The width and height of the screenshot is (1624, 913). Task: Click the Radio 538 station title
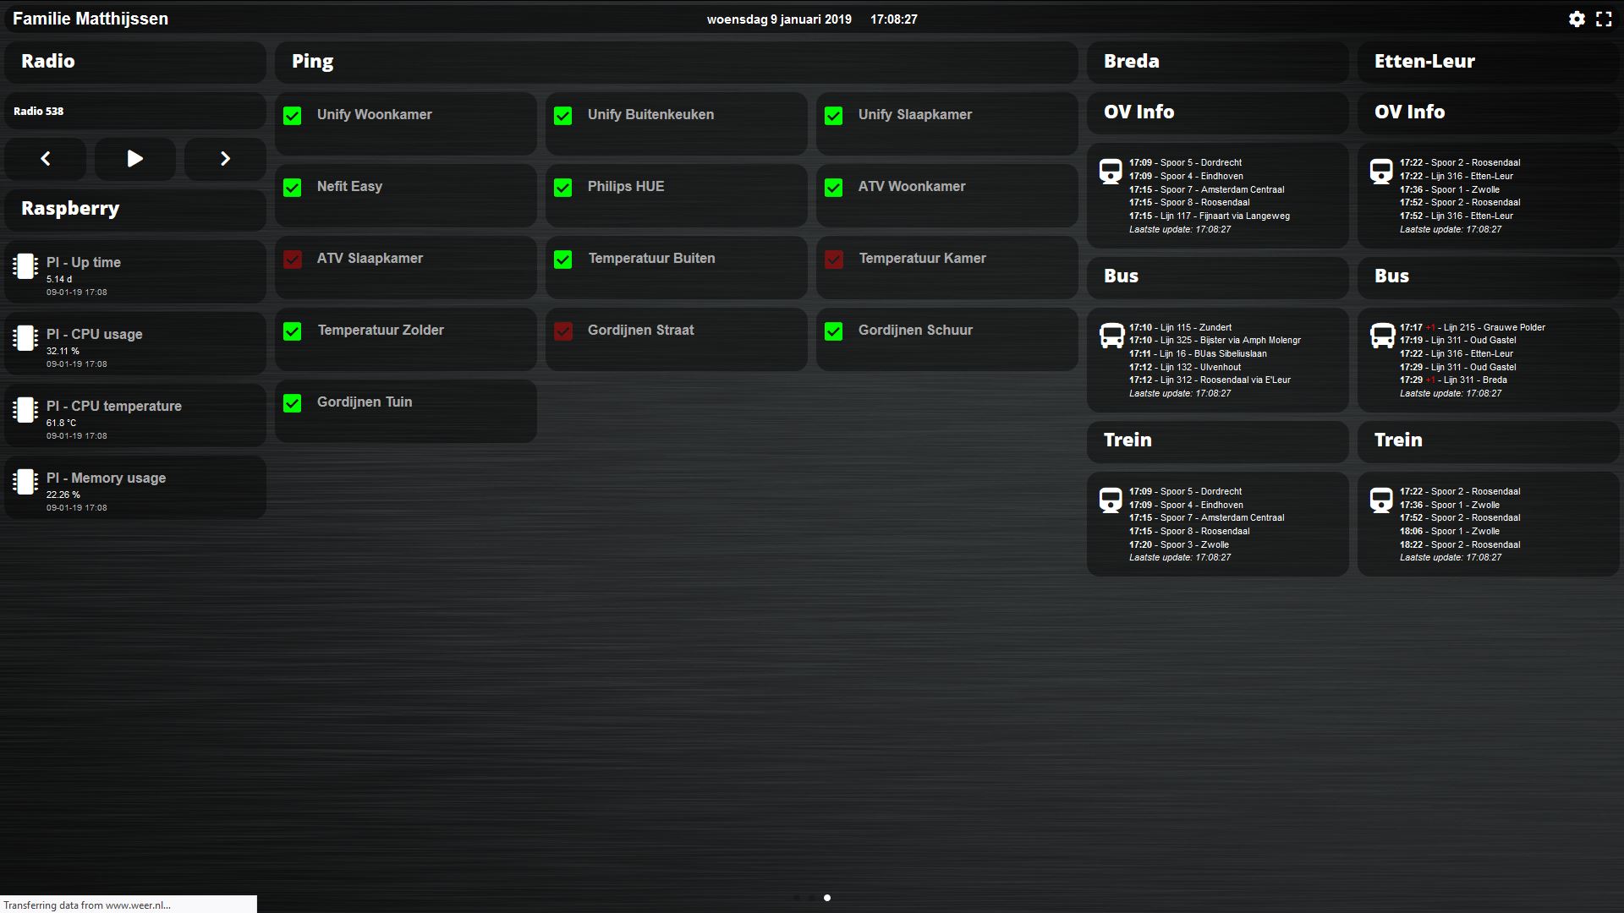(x=39, y=112)
